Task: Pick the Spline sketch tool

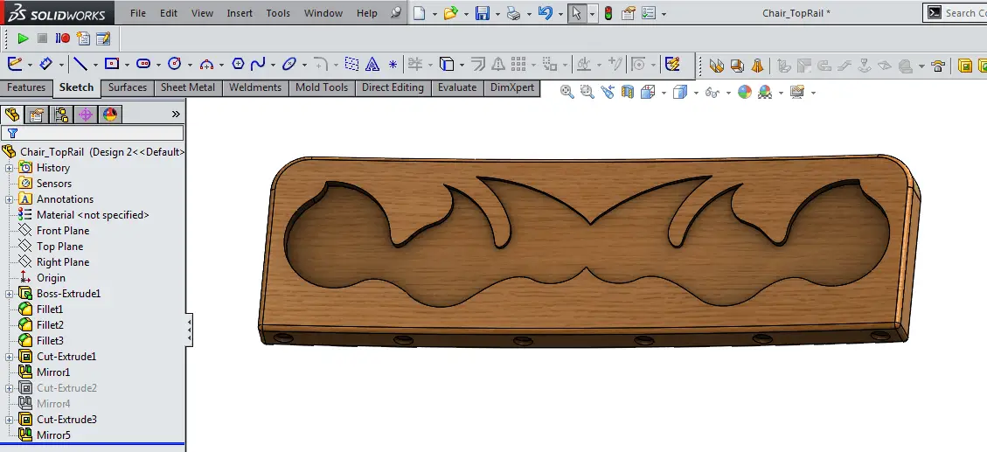Action: pos(258,64)
